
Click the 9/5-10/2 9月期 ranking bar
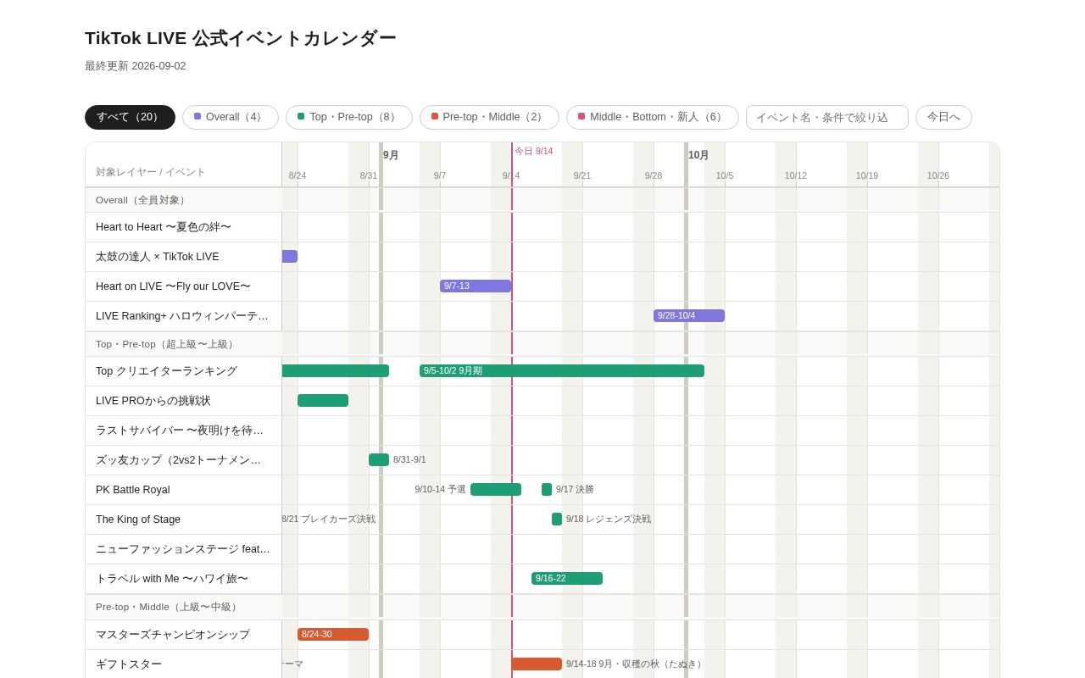pyautogui.click(x=562, y=371)
